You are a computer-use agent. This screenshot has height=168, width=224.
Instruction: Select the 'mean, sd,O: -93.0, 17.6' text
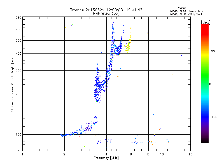[186, 11]
